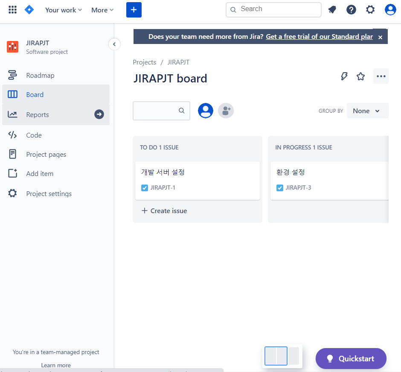Click the top Search field

[273, 10]
